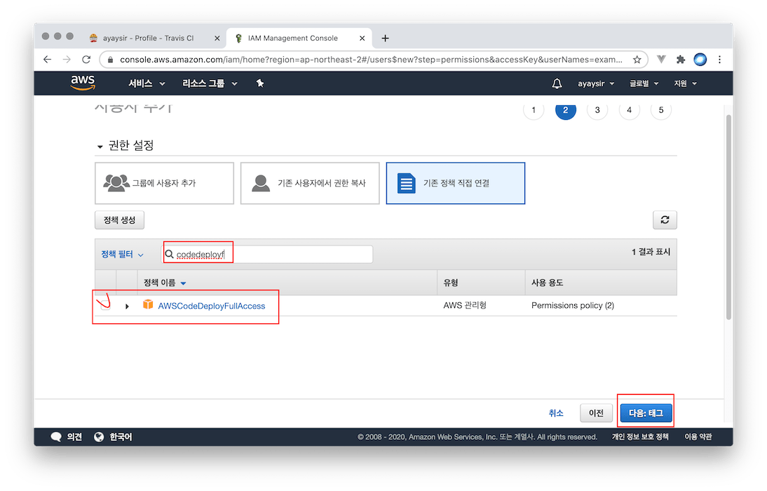Reload the page in browser

coord(86,60)
